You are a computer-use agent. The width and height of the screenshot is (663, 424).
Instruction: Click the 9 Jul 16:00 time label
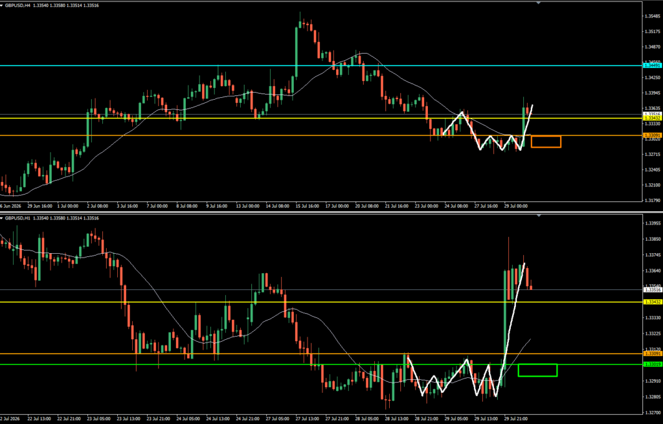pyautogui.click(x=218, y=206)
